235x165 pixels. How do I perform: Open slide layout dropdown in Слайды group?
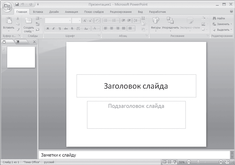click(x=38, y=18)
